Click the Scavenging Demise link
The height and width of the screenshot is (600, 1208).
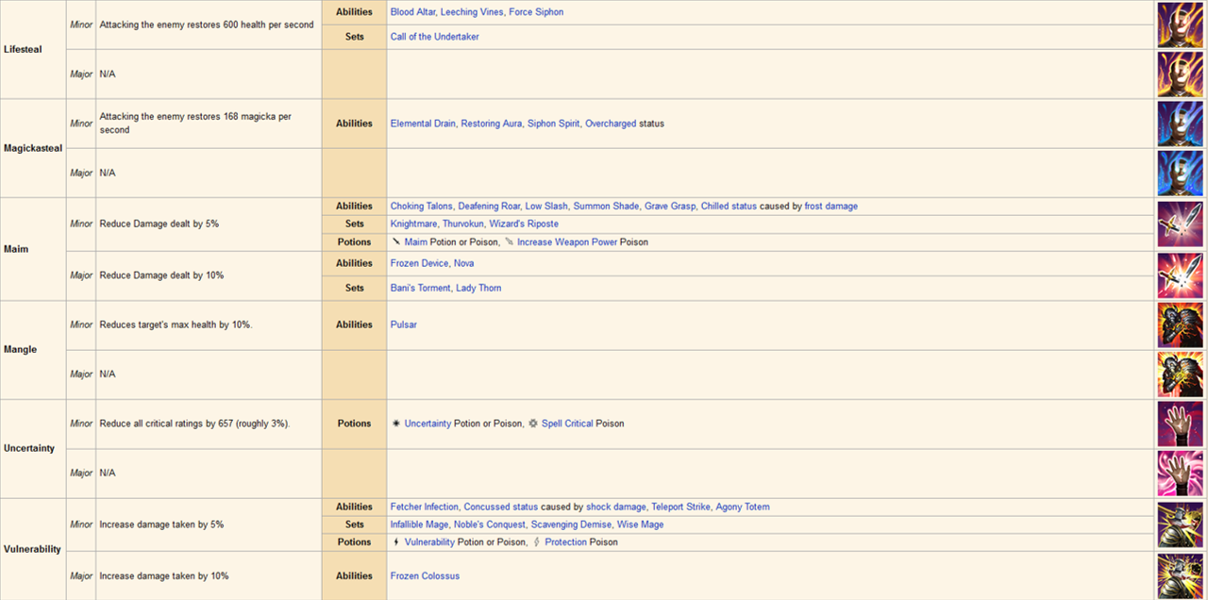pos(571,525)
